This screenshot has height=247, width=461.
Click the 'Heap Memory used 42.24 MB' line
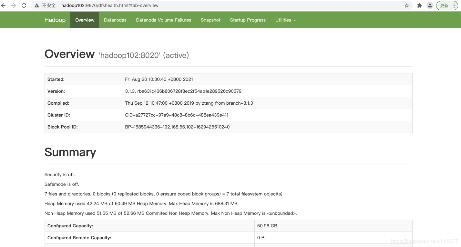(142, 204)
